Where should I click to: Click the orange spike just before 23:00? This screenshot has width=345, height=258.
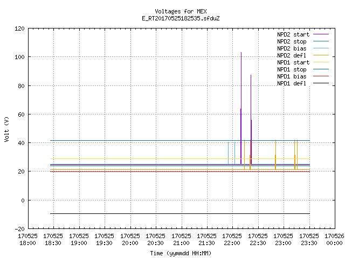275,155
